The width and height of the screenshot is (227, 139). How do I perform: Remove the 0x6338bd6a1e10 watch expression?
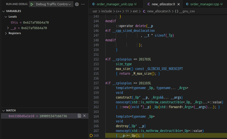(x=84, y=116)
